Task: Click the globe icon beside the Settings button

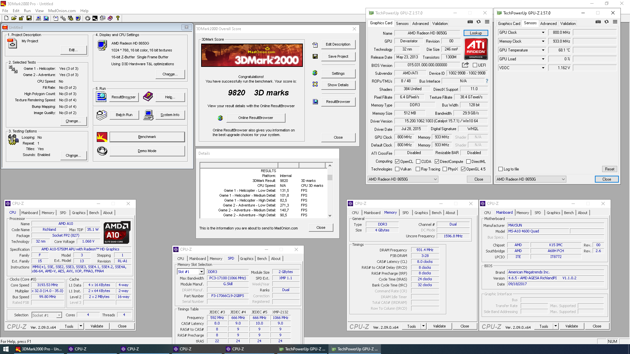Action: click(315, 73)
